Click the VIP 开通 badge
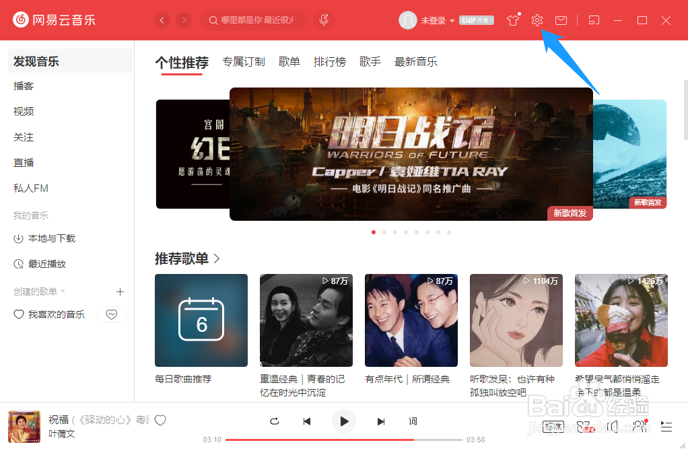The height and width of the screenshot is (451, 688). [477, 20]
